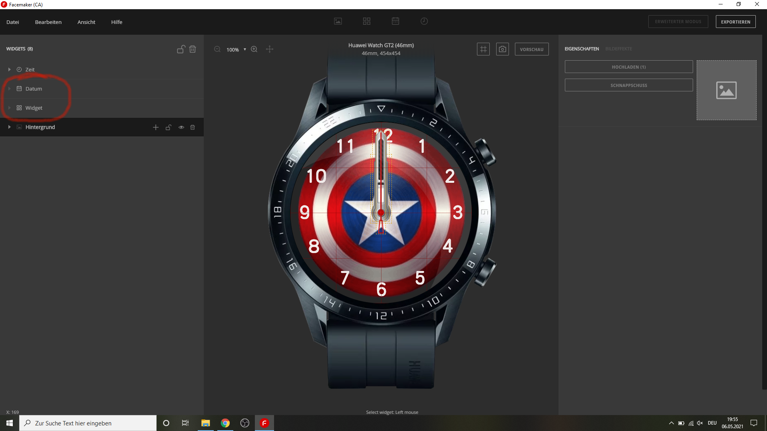Open Google Chrome from the taskbar
The image size is (767, 431).
click(225, 423)
